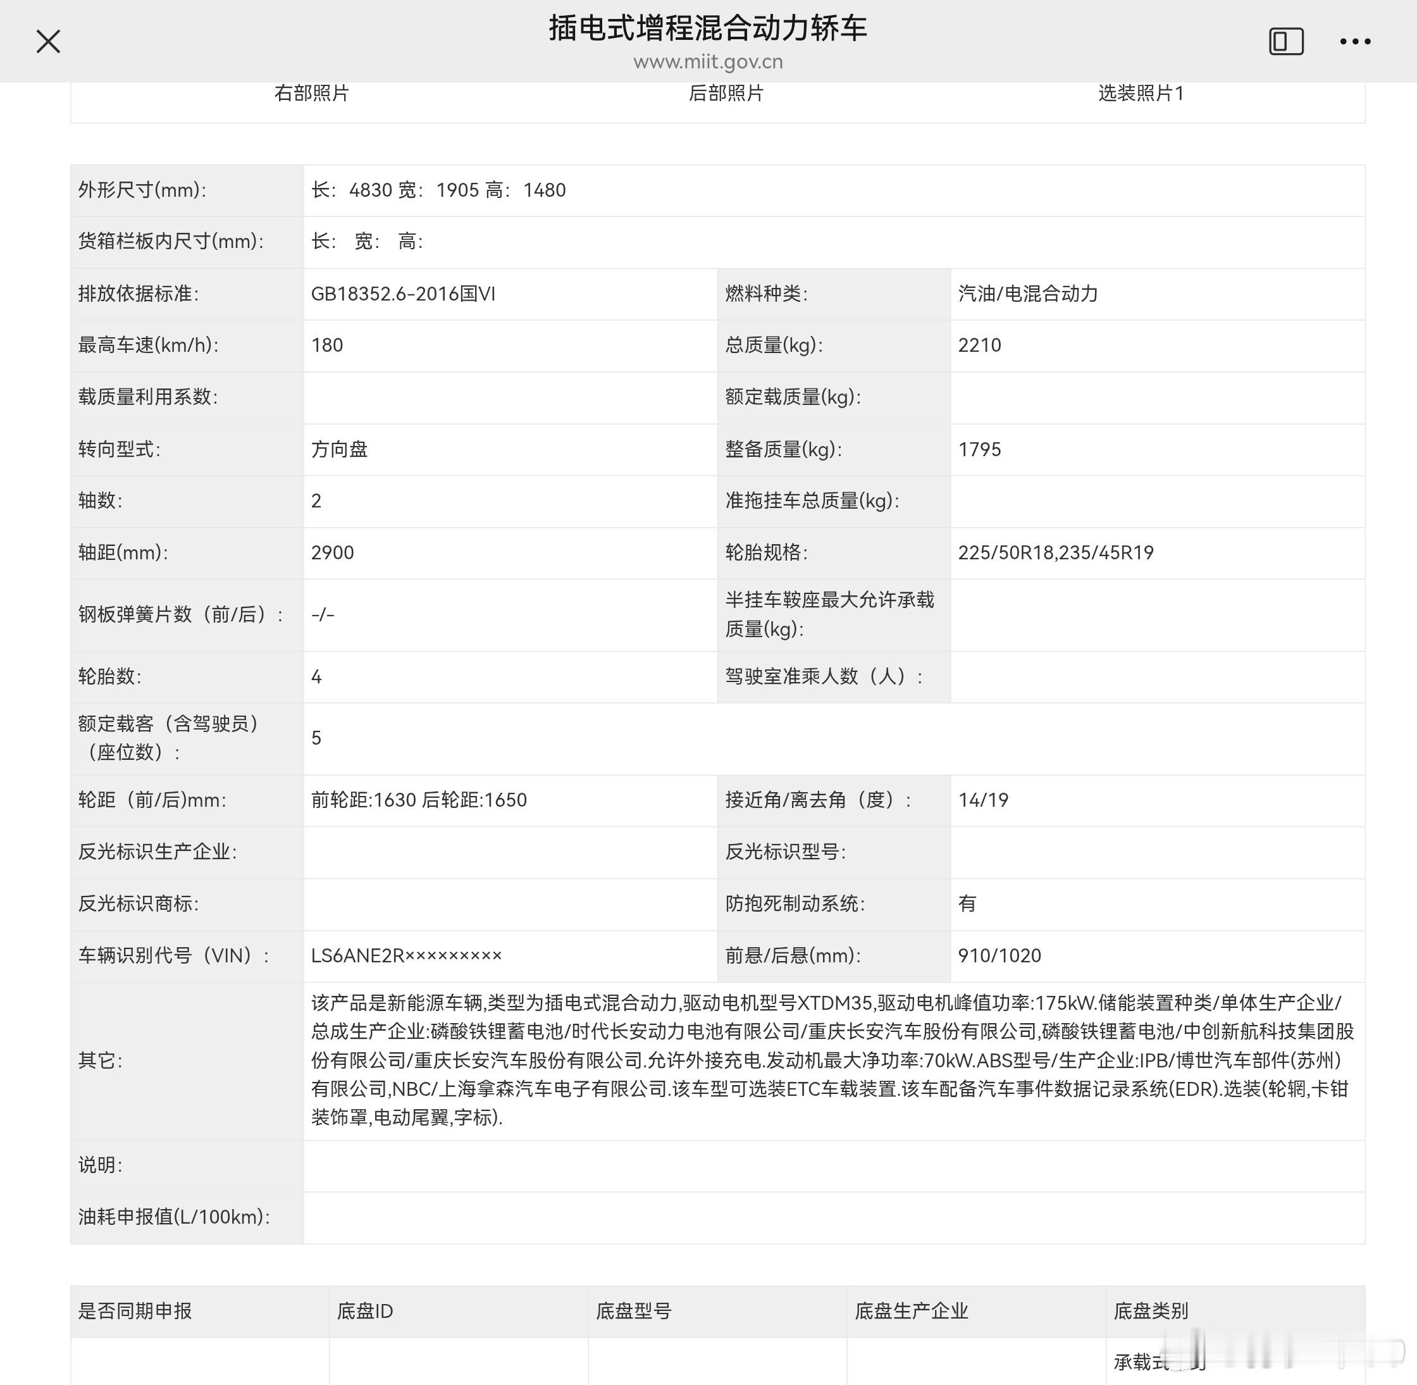The image size is (1417, 1385).
Task: Tap the www.miit.gov.cn address text
Action: tap(708, 62)
